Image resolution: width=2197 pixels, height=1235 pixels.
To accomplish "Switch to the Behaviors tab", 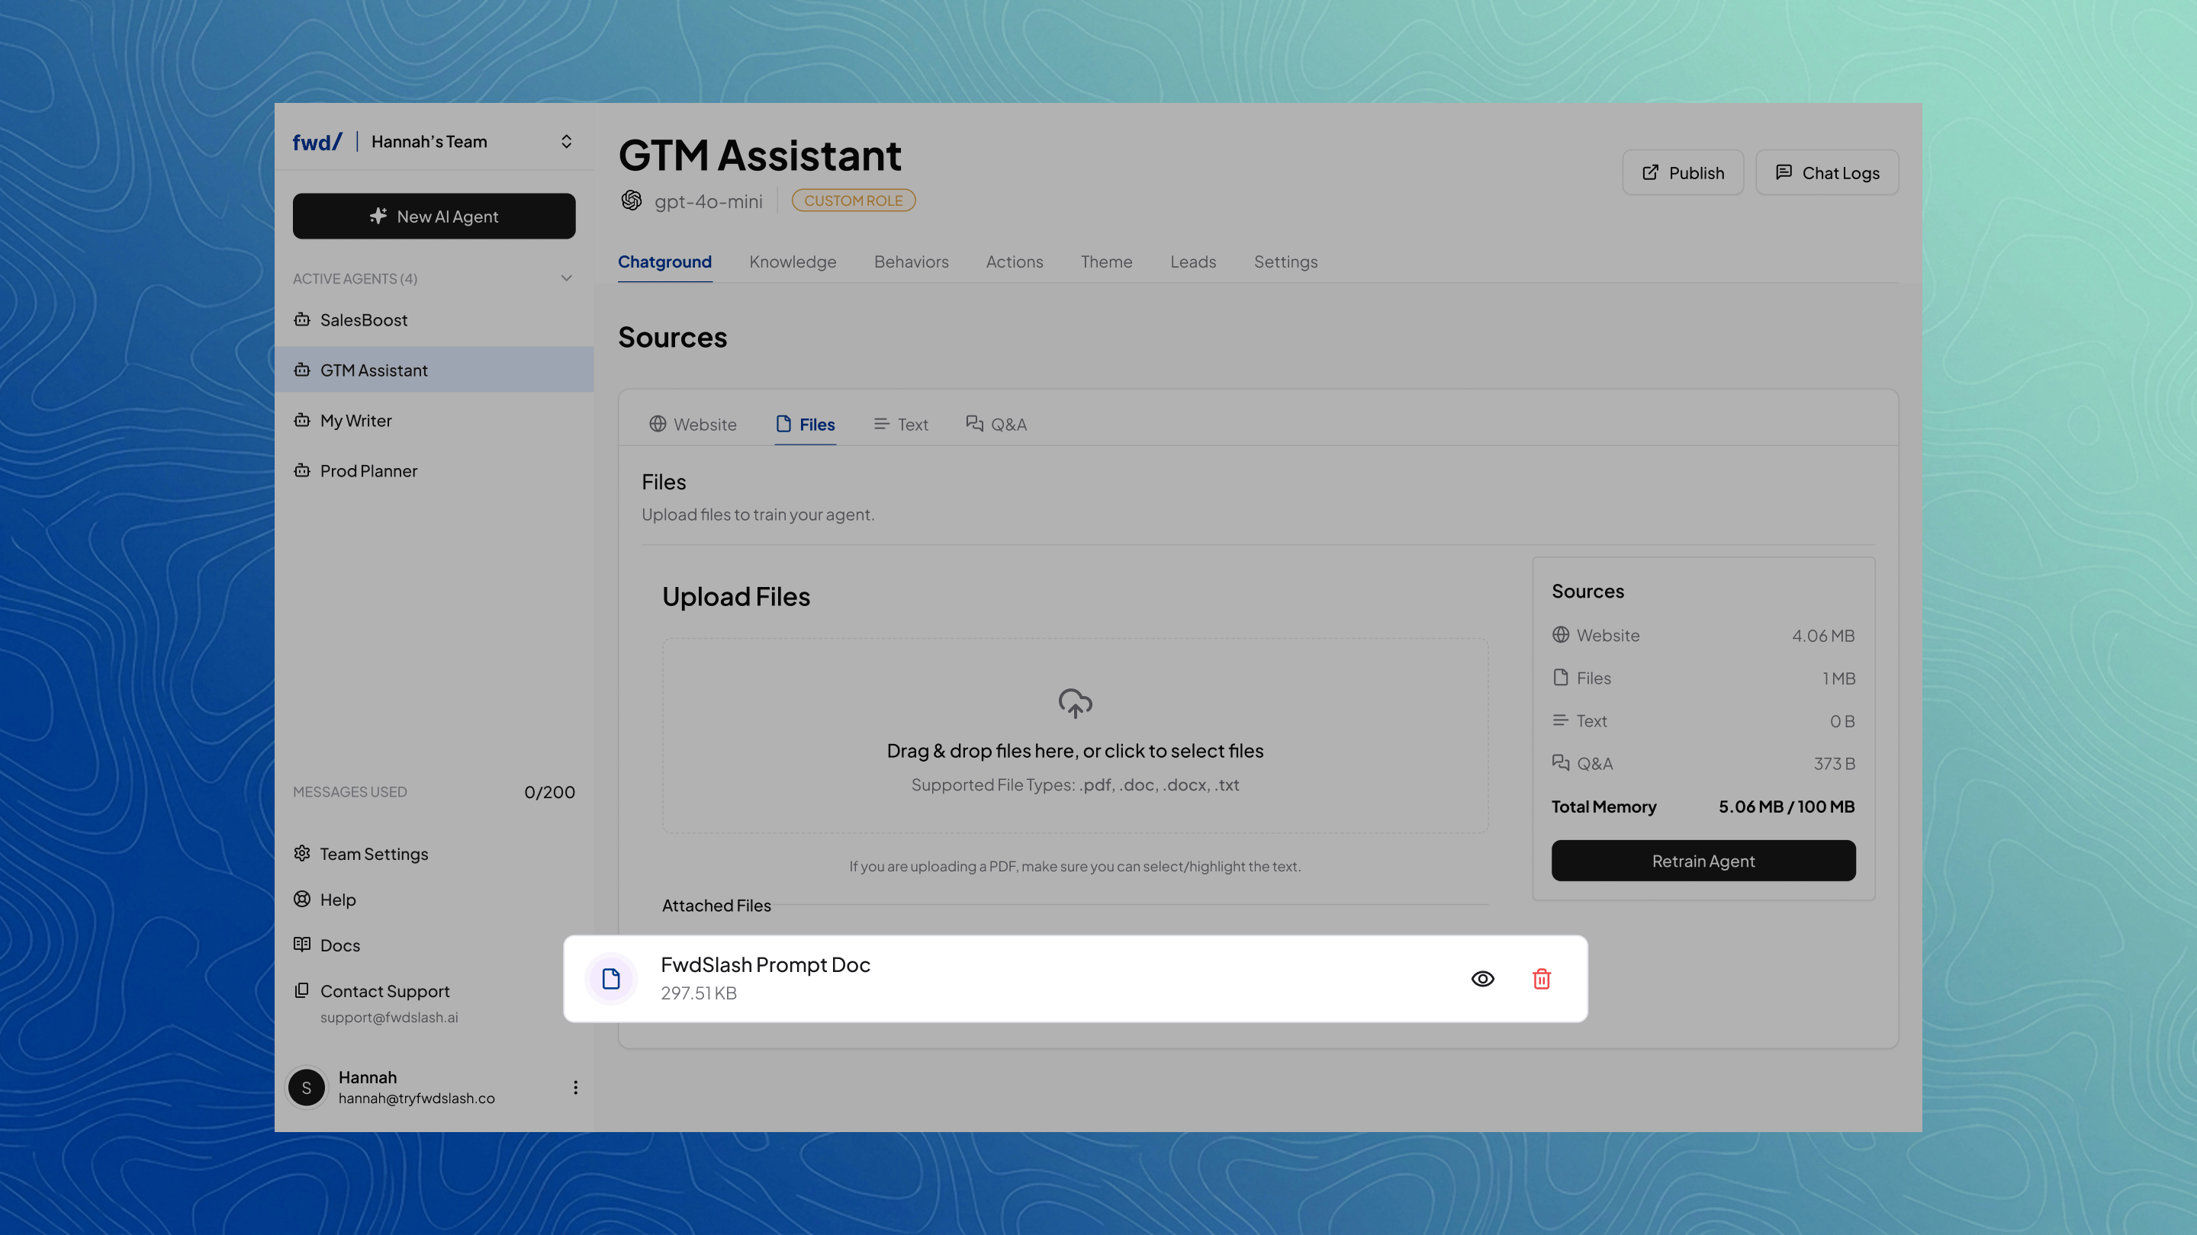I will tap(912, 261).
